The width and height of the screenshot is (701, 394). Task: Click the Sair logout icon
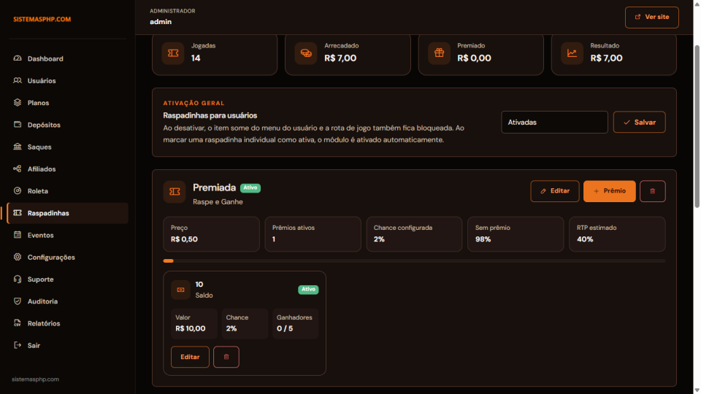coord(18,345)
